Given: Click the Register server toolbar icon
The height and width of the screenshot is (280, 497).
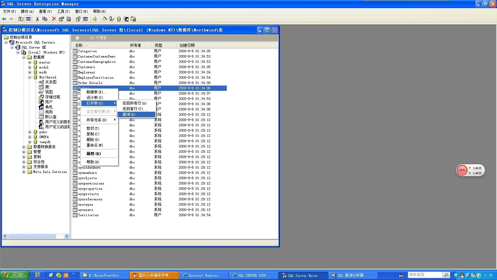Looking at the screenshot, I should point(112,19).
